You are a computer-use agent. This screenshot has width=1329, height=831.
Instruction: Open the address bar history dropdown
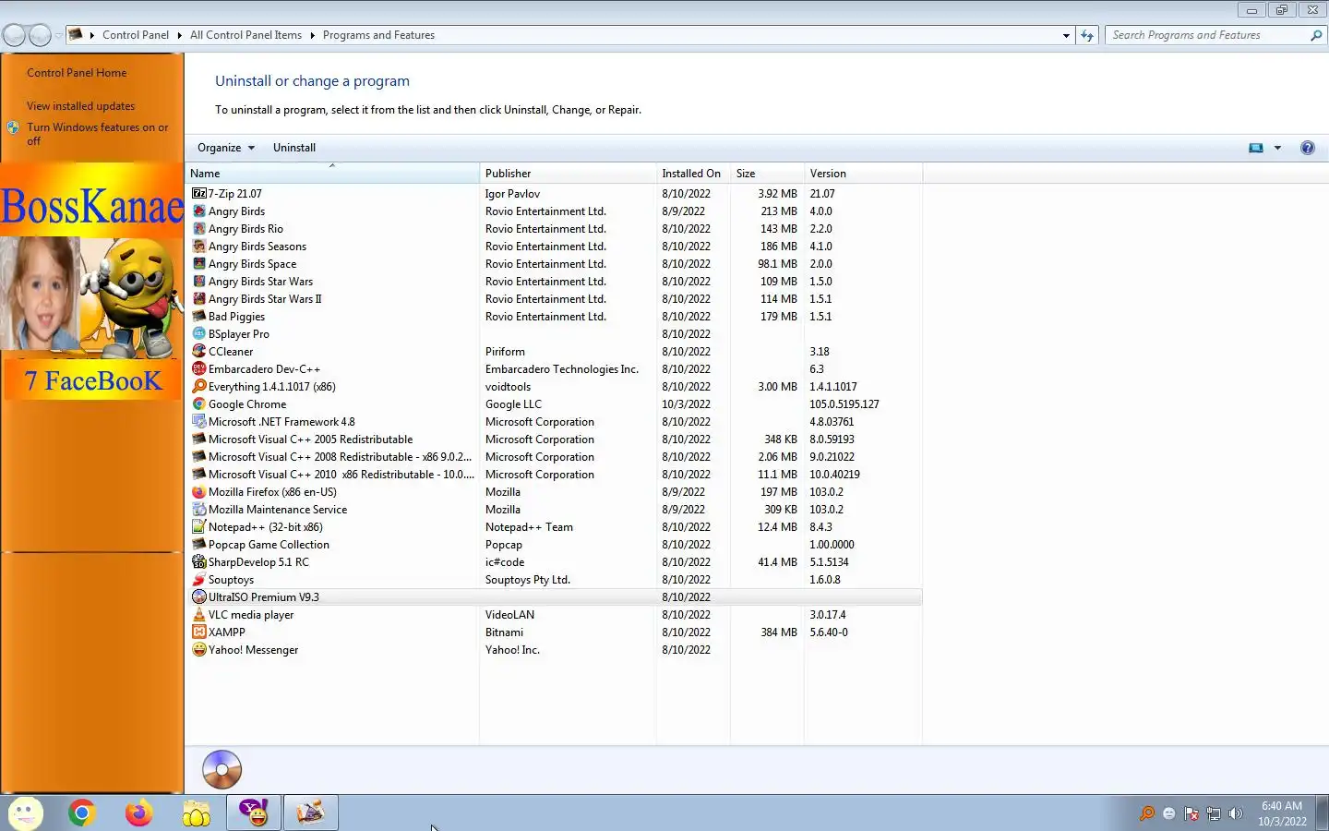(x=1066, y=35)
